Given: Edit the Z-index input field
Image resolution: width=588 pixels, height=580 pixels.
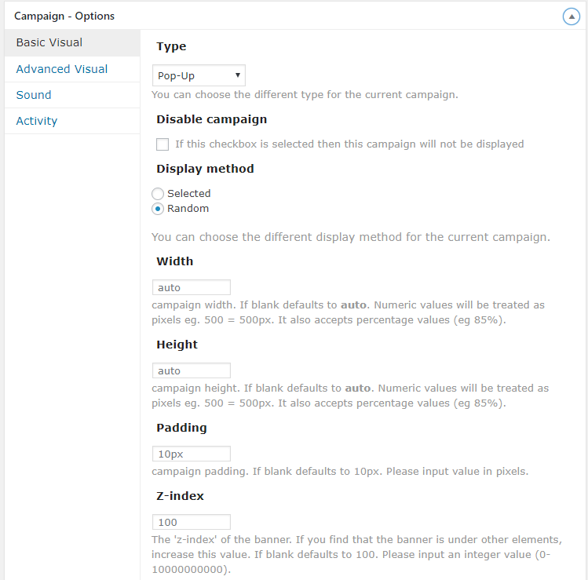Looking at the screenshot, I should pyautogui.click(x=191, y=522).
